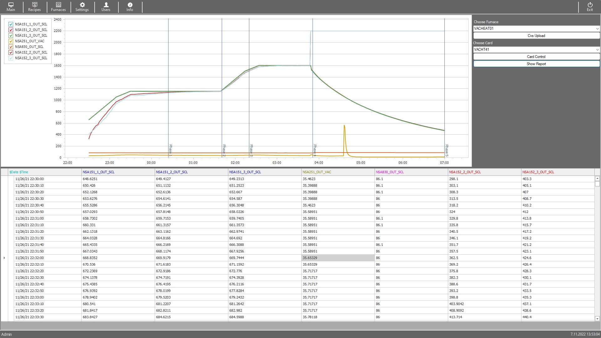
Task: Toggle NSA152_3_OUT_SCL series checkbox
Action: 11,58
